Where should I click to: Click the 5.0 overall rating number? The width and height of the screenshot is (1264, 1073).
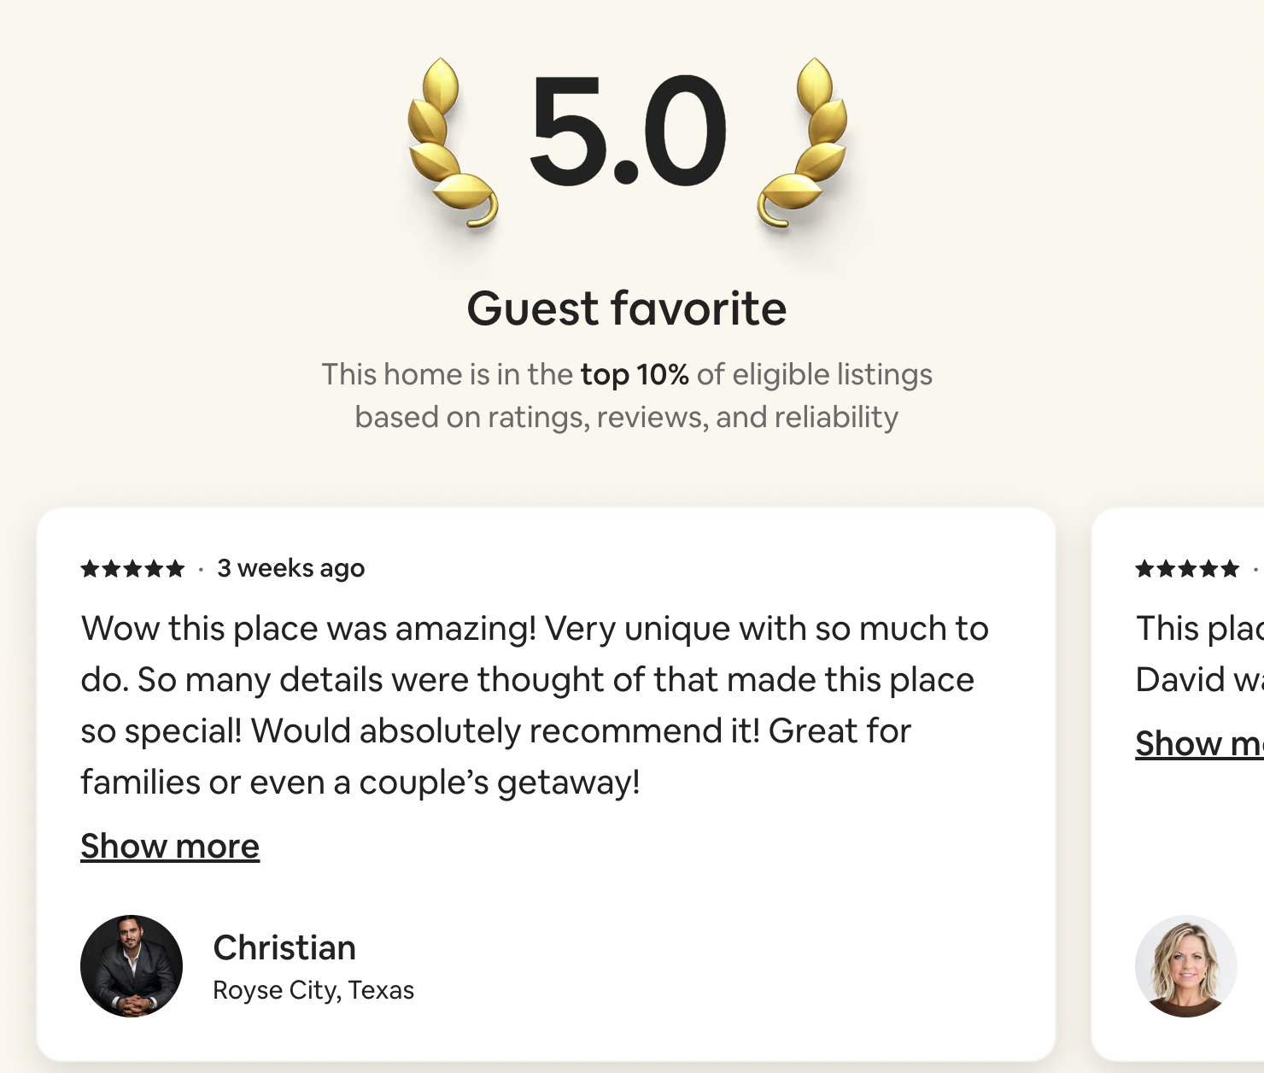click(x=628, y=131)
